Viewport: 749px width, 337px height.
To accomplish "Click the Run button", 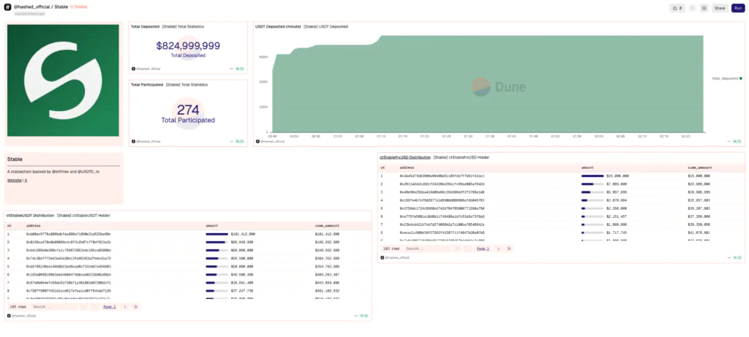I will click(737, 8).
